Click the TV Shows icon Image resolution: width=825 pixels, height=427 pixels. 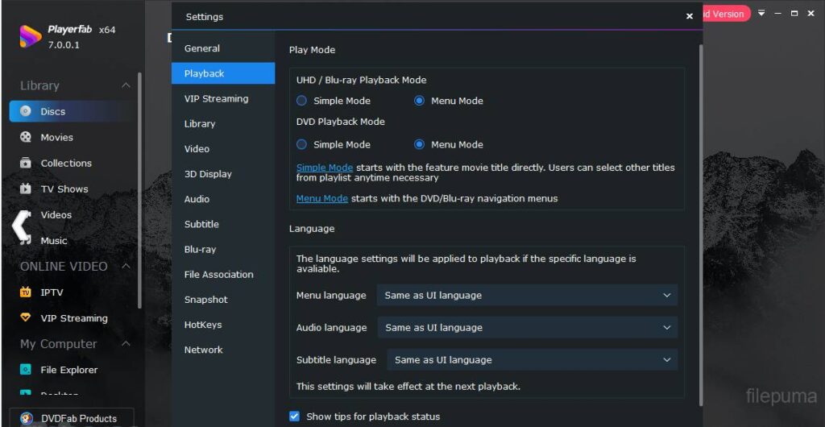tap(25, 189)
